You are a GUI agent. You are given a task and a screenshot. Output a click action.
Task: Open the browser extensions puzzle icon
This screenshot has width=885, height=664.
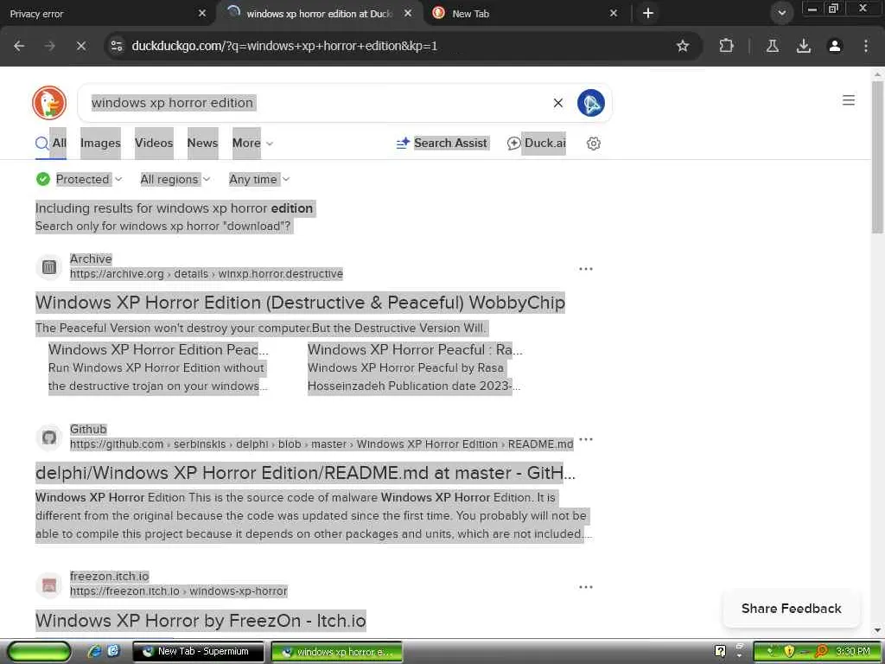(726, 46)
